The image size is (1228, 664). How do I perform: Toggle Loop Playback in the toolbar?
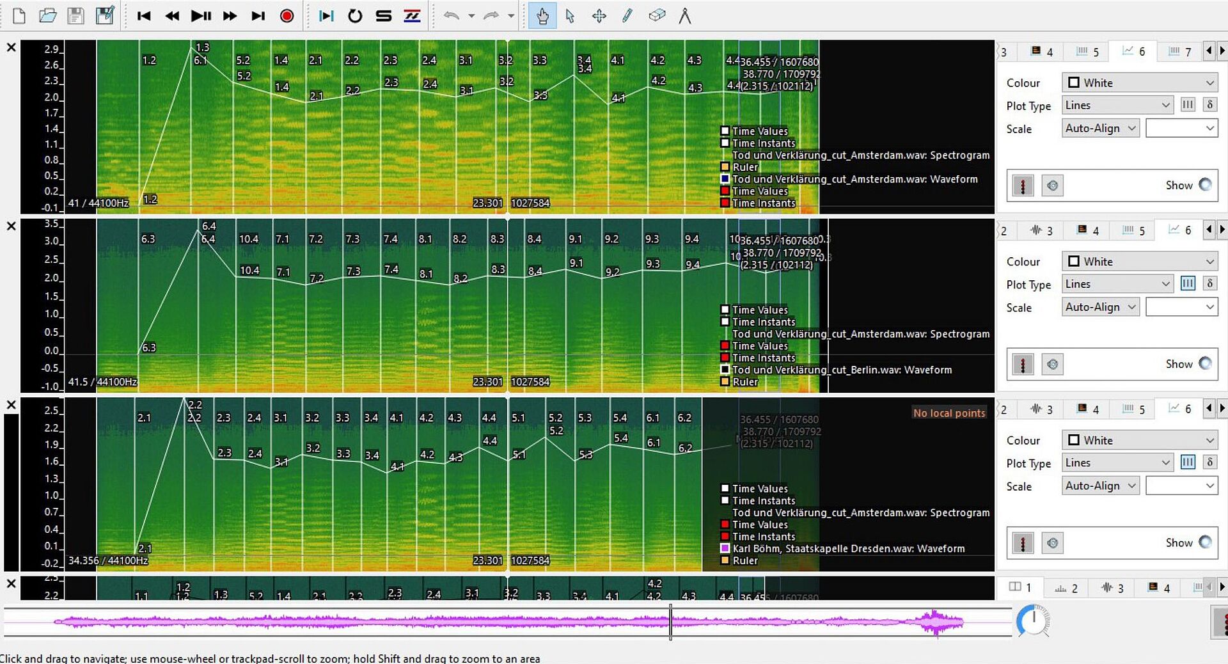(x=355, y=16)
